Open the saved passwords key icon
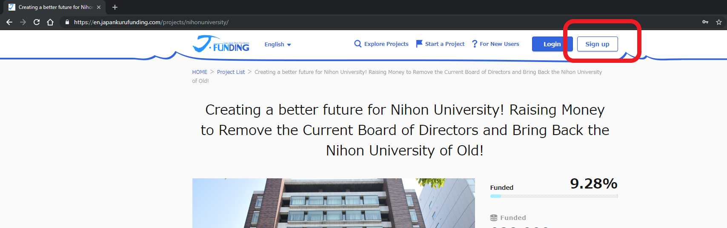This screenshot has height=228, width=727. pyautogui.click(x=705, y=22)
